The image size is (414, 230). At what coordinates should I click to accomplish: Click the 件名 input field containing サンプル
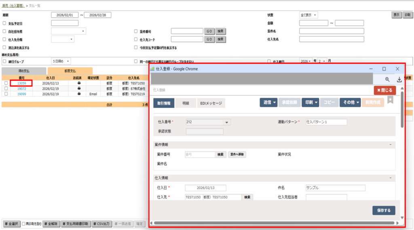[x=335, y=188]
